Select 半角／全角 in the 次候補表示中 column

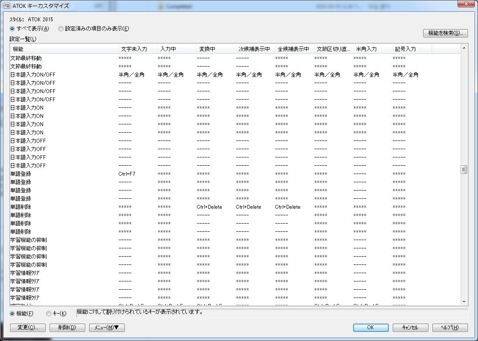click(249, 75)
